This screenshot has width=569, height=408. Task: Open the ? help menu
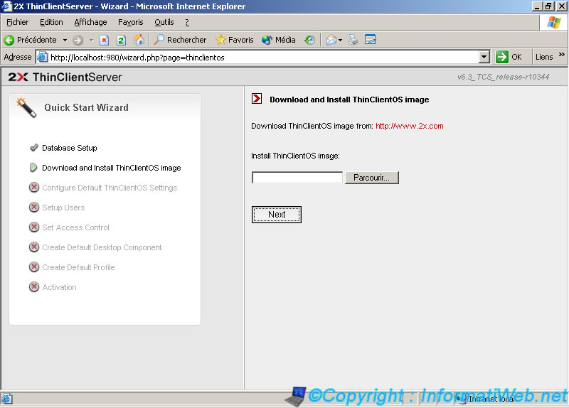[187, 22]
